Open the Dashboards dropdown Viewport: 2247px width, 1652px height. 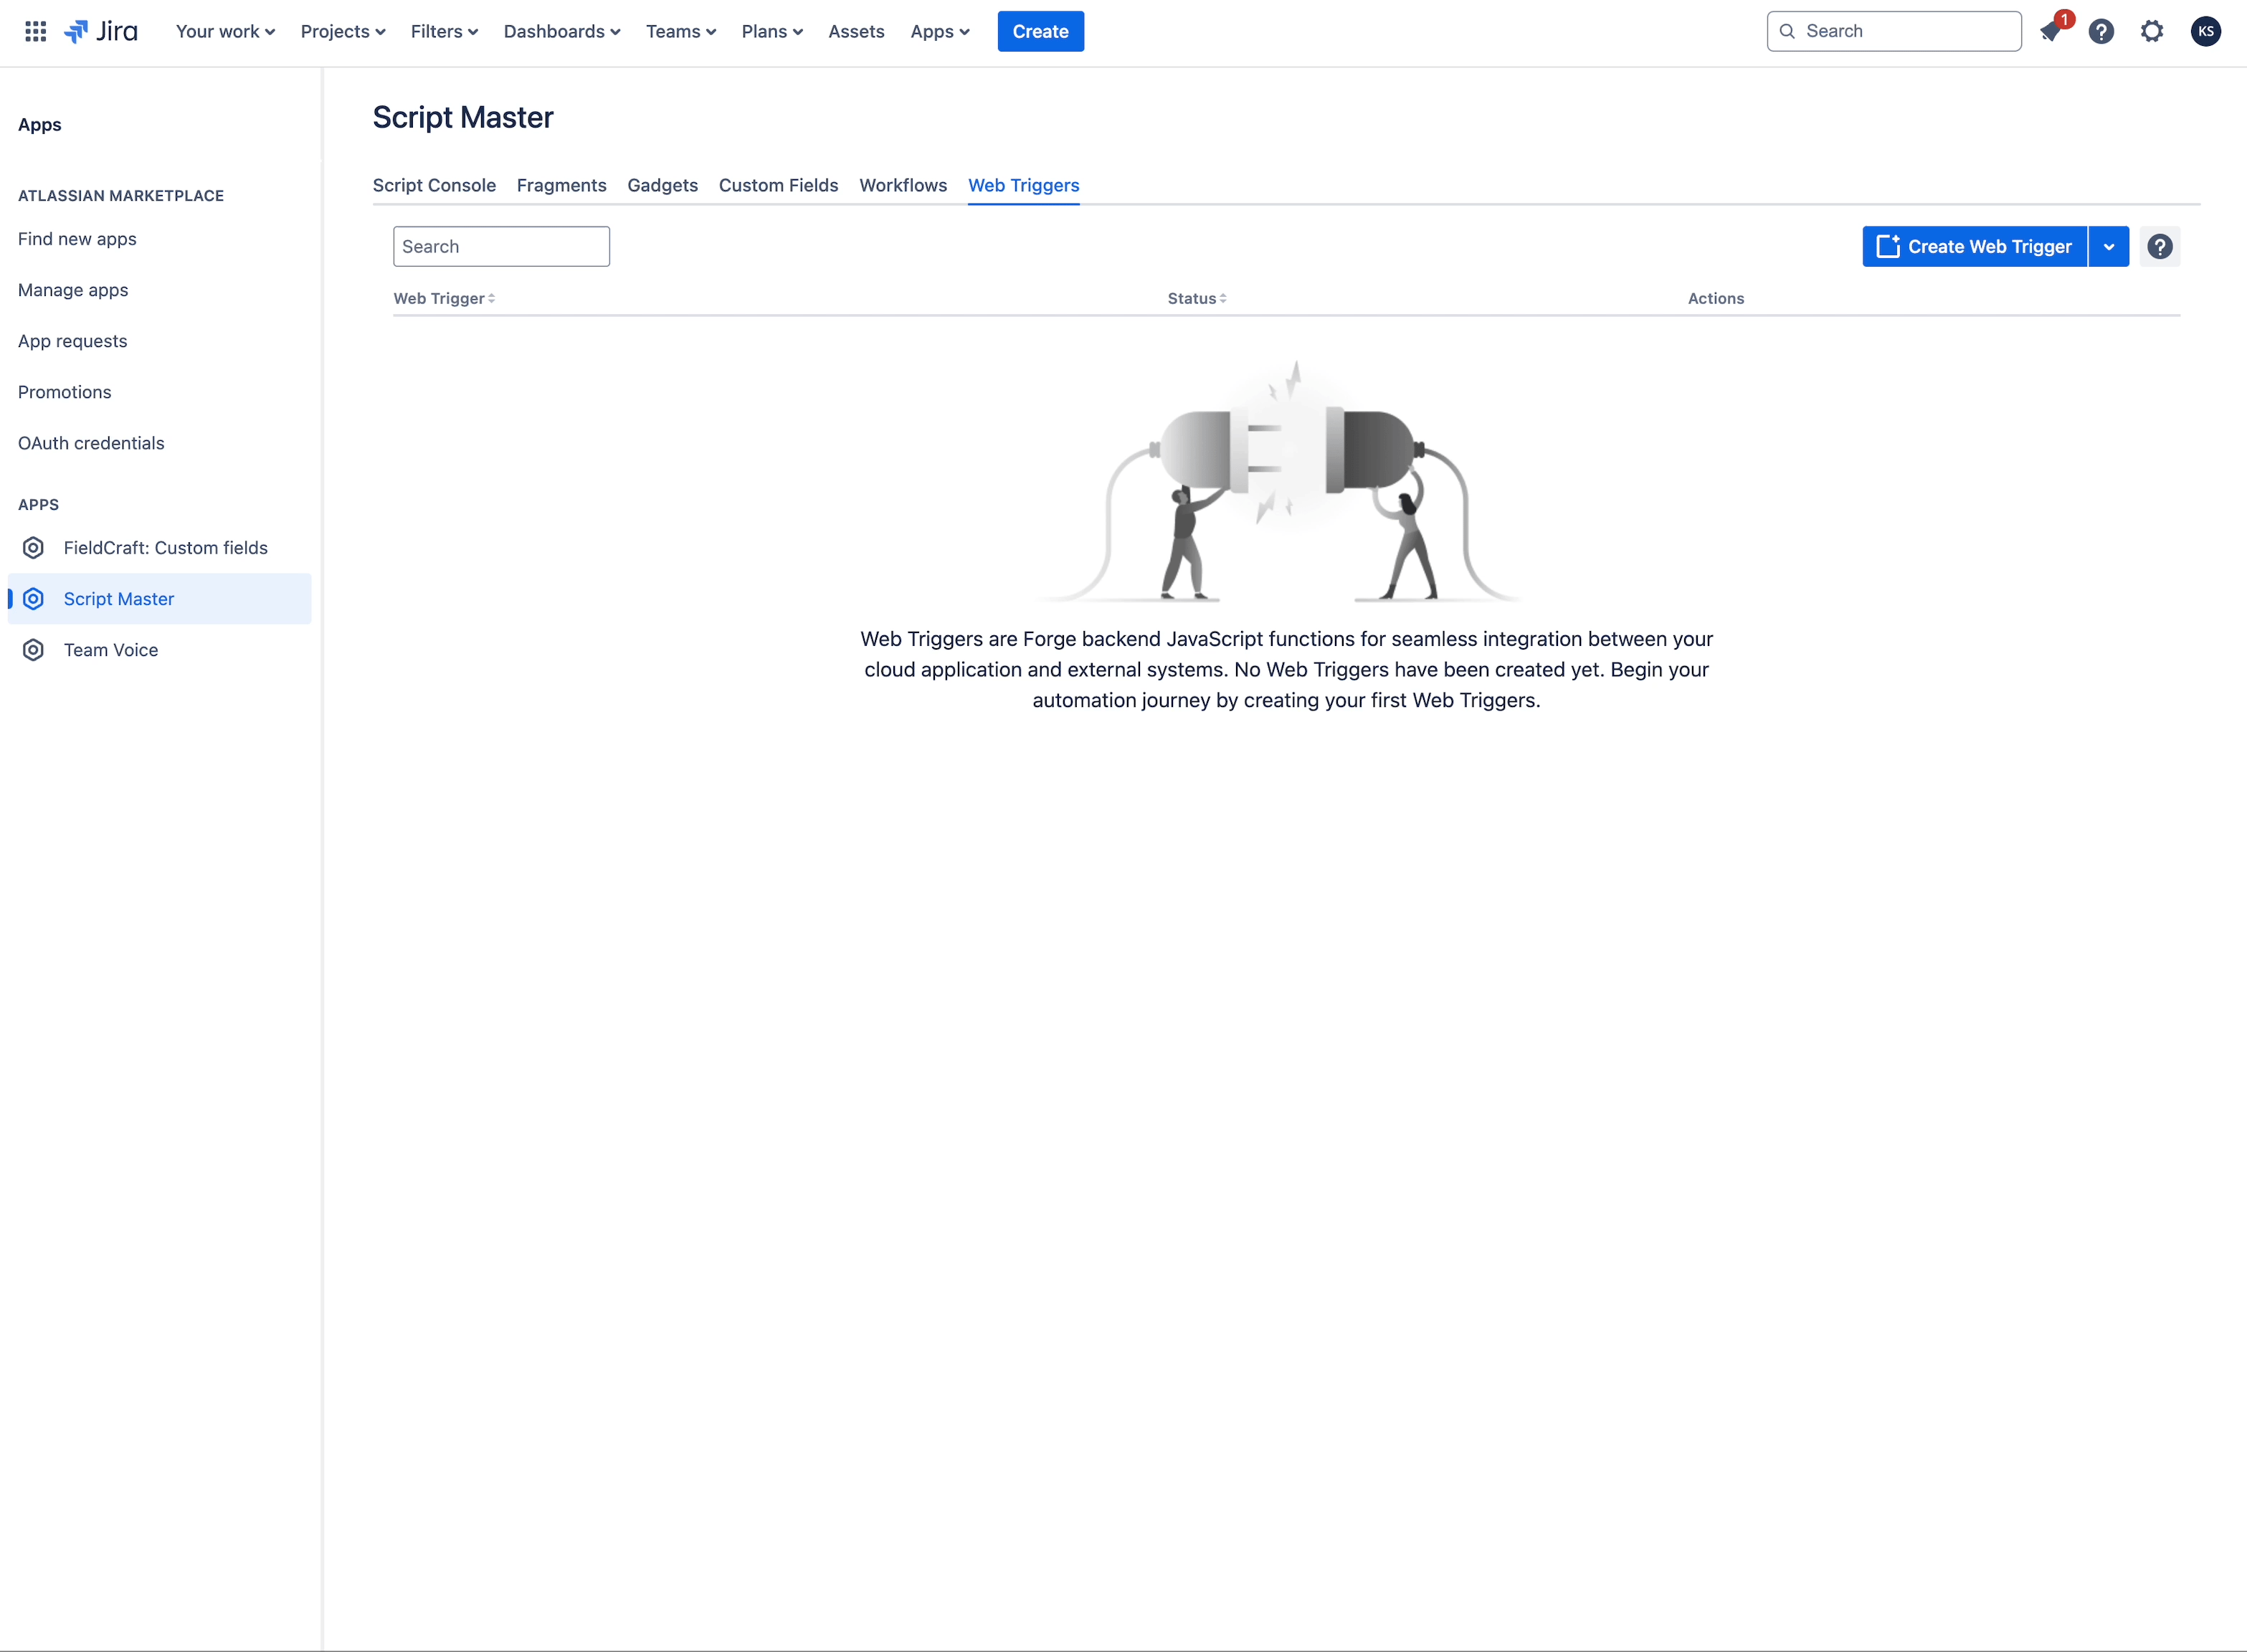(561, 31)
